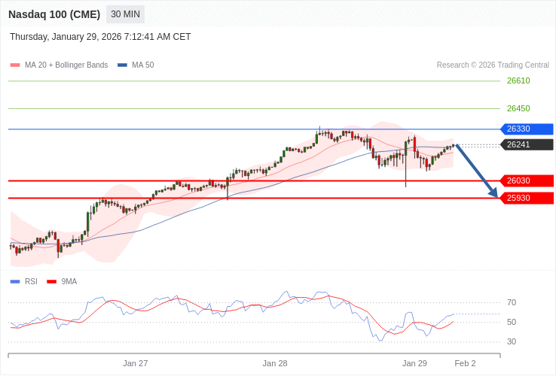Click the Nasdaq 100 (CME) title
Viewport: 556px width, 376px height.
pyautogui.click(x=54, y=14)
